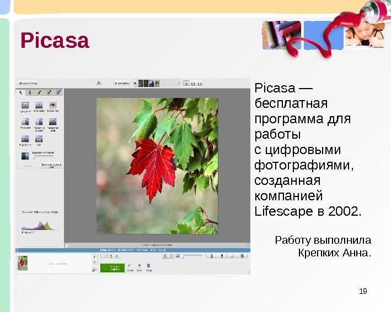Apply the Auto Contrast fix
This screenshot has height=312, width=391.
point(39,124)
